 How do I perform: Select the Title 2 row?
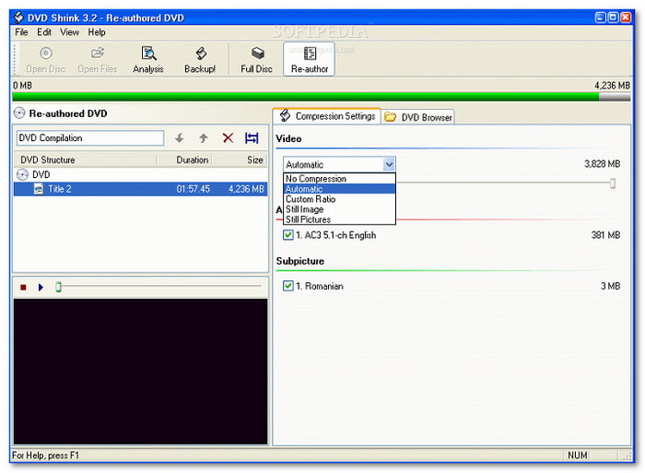(140, 189)
